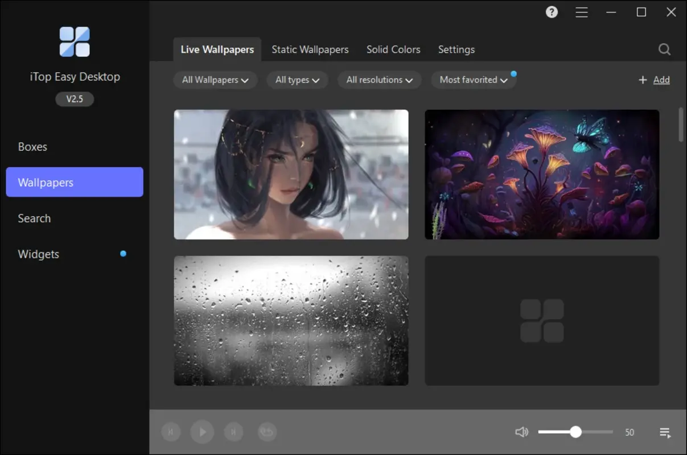This screenshot has height=455, width=687.
Task: Expand the All Wallpapers dropdown
Action: pos(215,80)
